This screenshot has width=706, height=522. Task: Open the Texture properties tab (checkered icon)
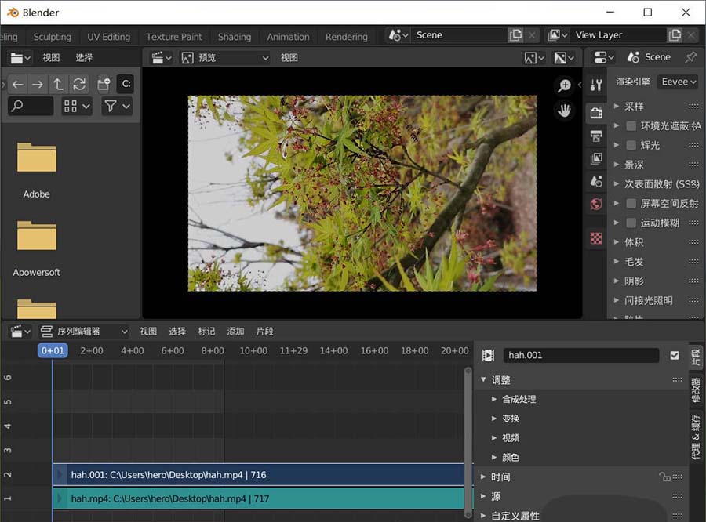[595, 238]
